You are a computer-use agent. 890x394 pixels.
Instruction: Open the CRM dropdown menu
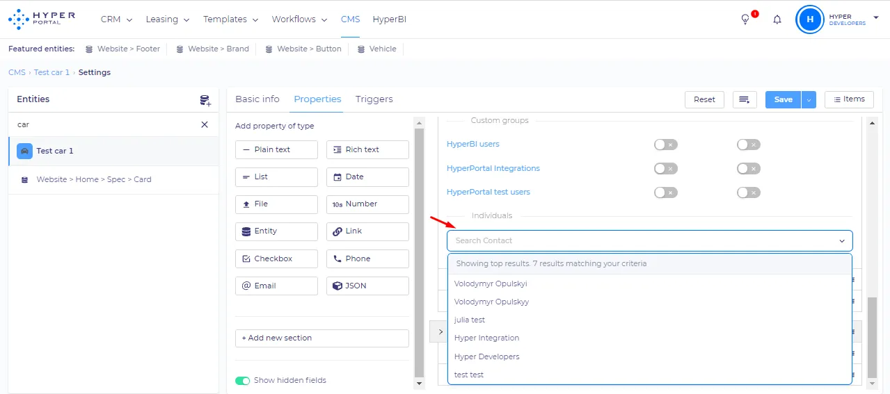click(116, 19)
